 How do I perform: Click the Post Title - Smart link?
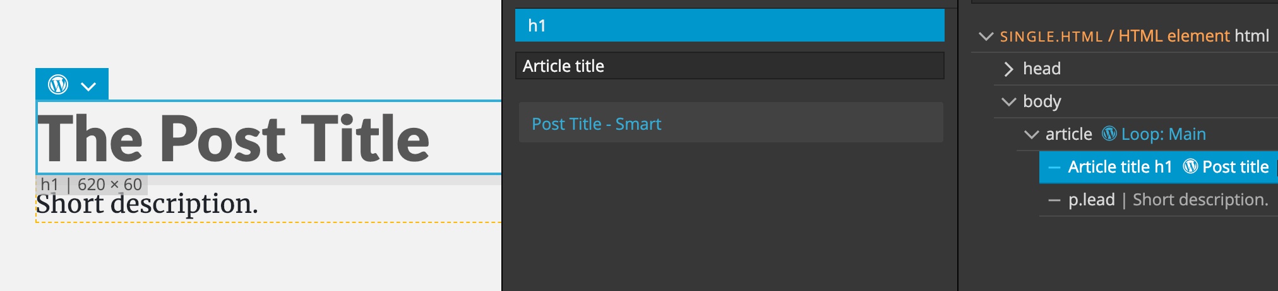pyautogui.click(x=597, y=123)
